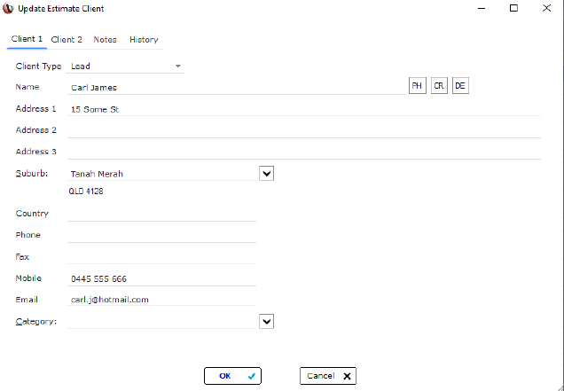
Task: Click the empty Address 3 field
Action: point(304,152)
